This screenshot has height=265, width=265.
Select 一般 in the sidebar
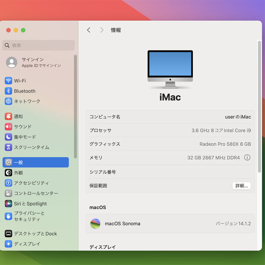point(36,162)
